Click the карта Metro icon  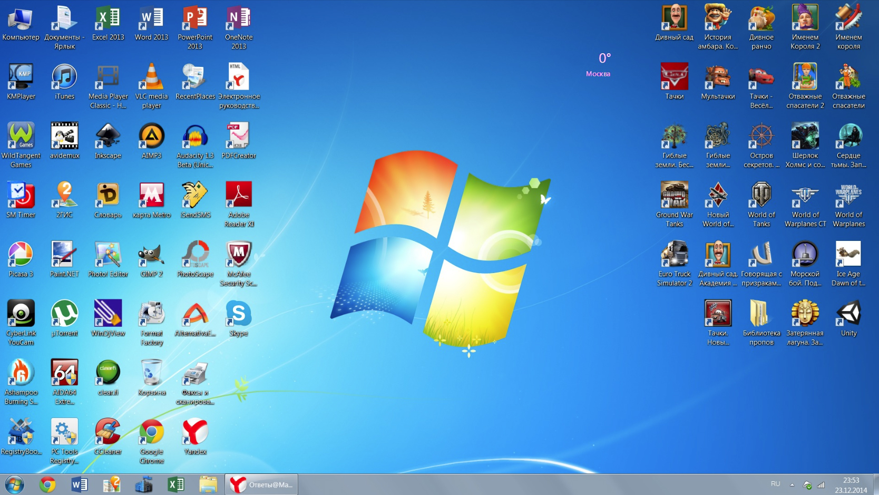tap(151, 201)
